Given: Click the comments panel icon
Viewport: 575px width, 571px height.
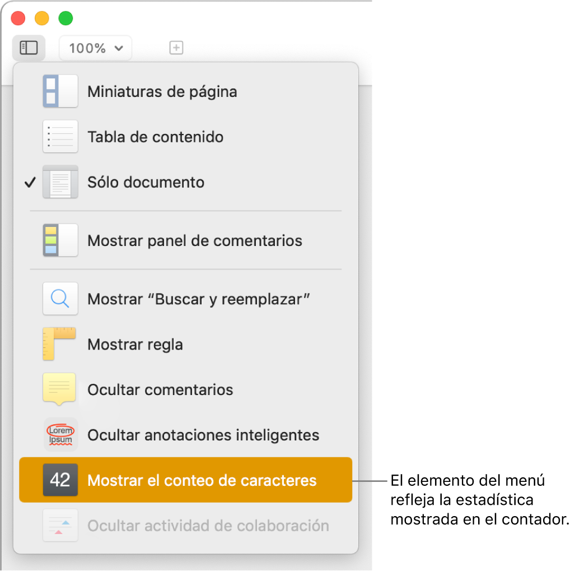Looking at the screenshot, I should pos(60,240).
